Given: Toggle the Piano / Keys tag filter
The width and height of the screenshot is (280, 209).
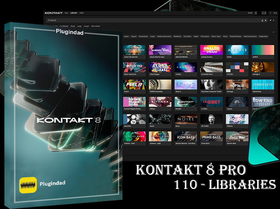Looking at the screenshot, I should 216,36.
